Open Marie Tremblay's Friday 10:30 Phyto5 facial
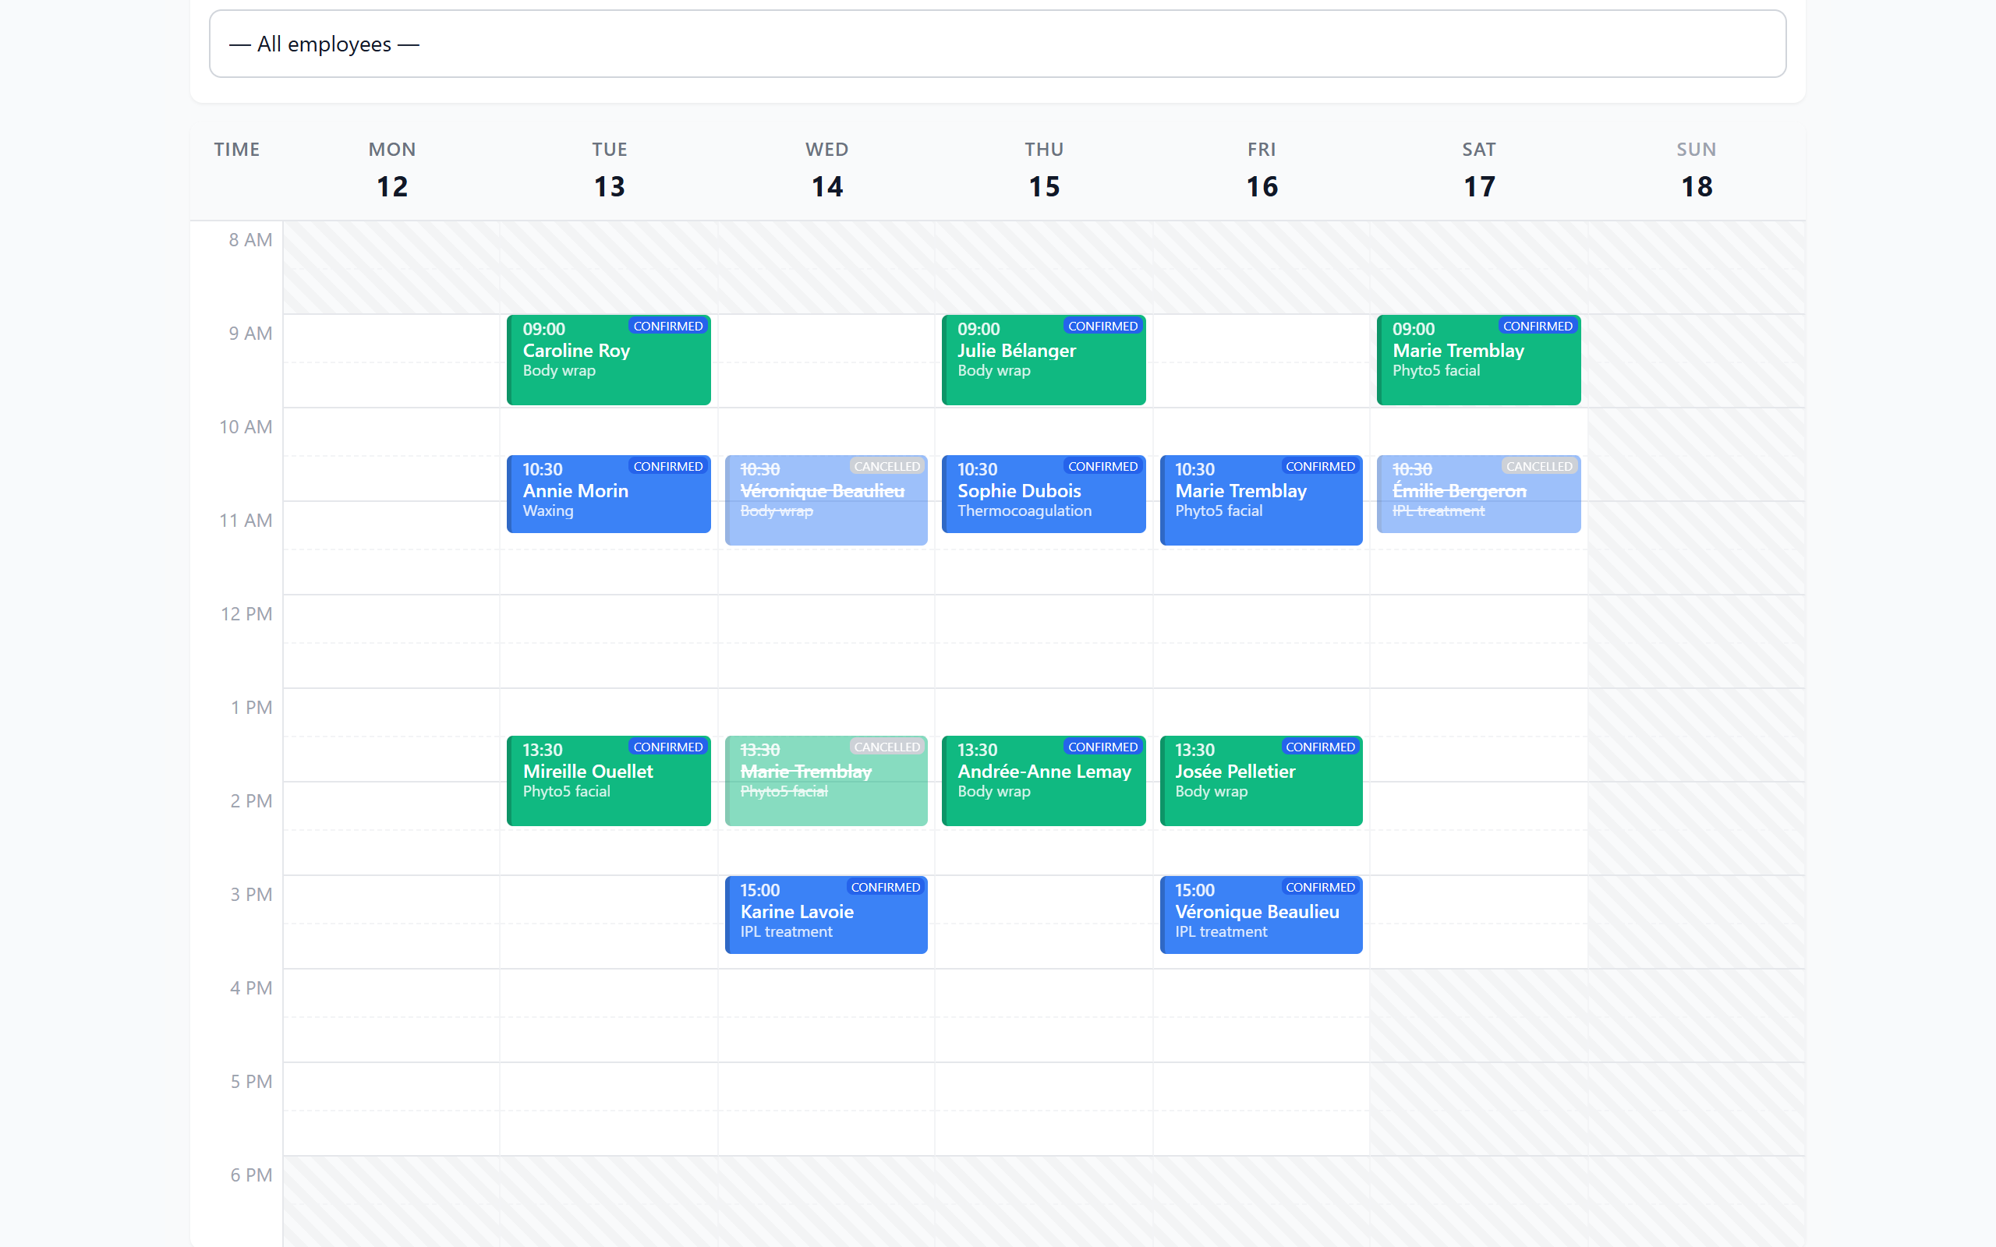The image size is (1996, 1247). coord(1261,500)
